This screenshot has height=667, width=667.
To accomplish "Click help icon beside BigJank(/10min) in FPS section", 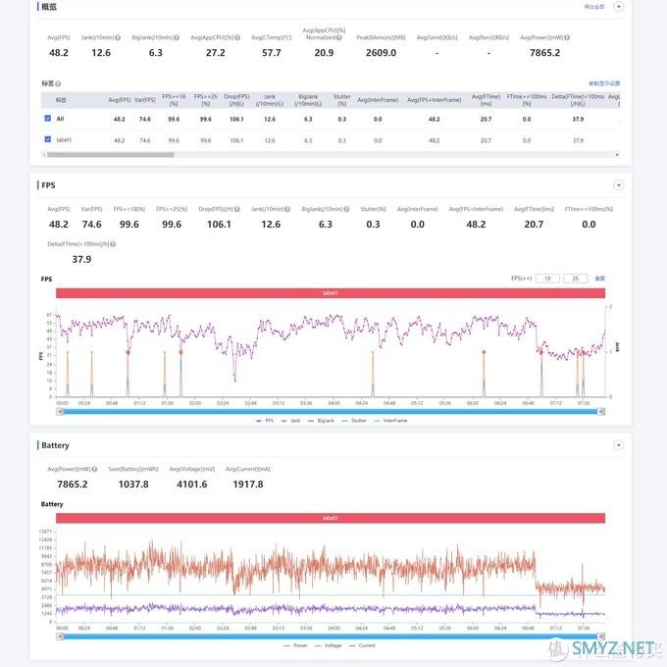I will coord(346,209).
